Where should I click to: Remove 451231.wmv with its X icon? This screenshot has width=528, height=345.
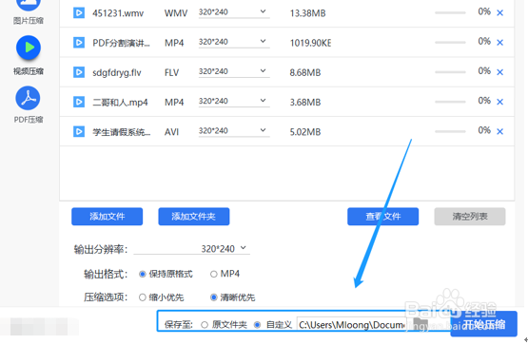(500, 12)
